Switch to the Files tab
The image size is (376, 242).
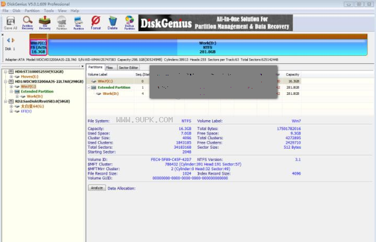pos(110,67)
